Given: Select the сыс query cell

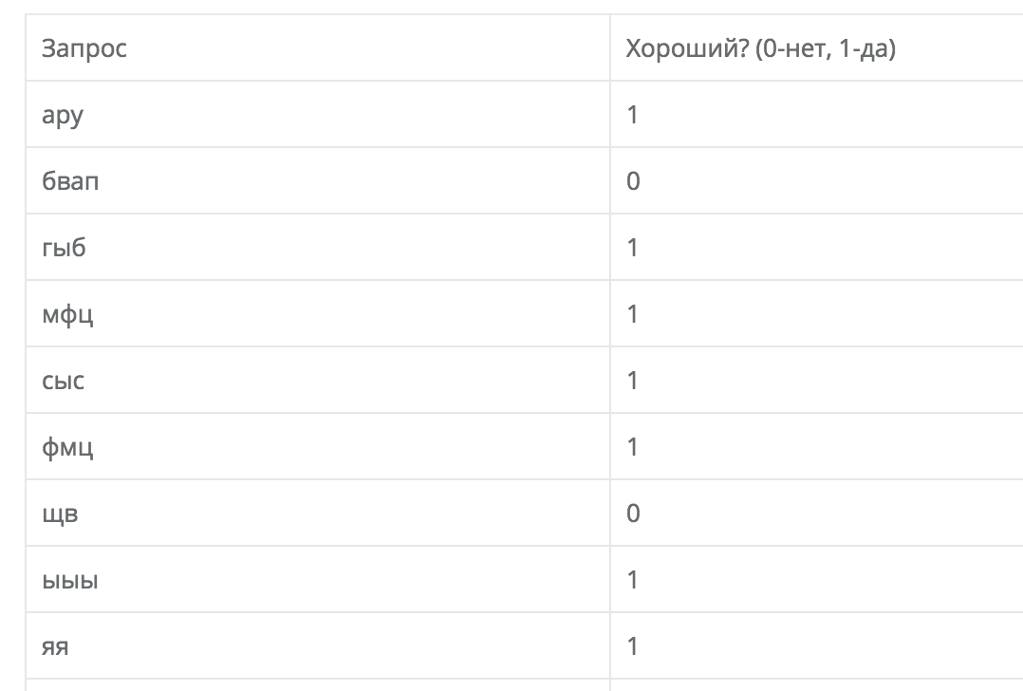Looking at the screenshot, I should click(x=64, y=381).
